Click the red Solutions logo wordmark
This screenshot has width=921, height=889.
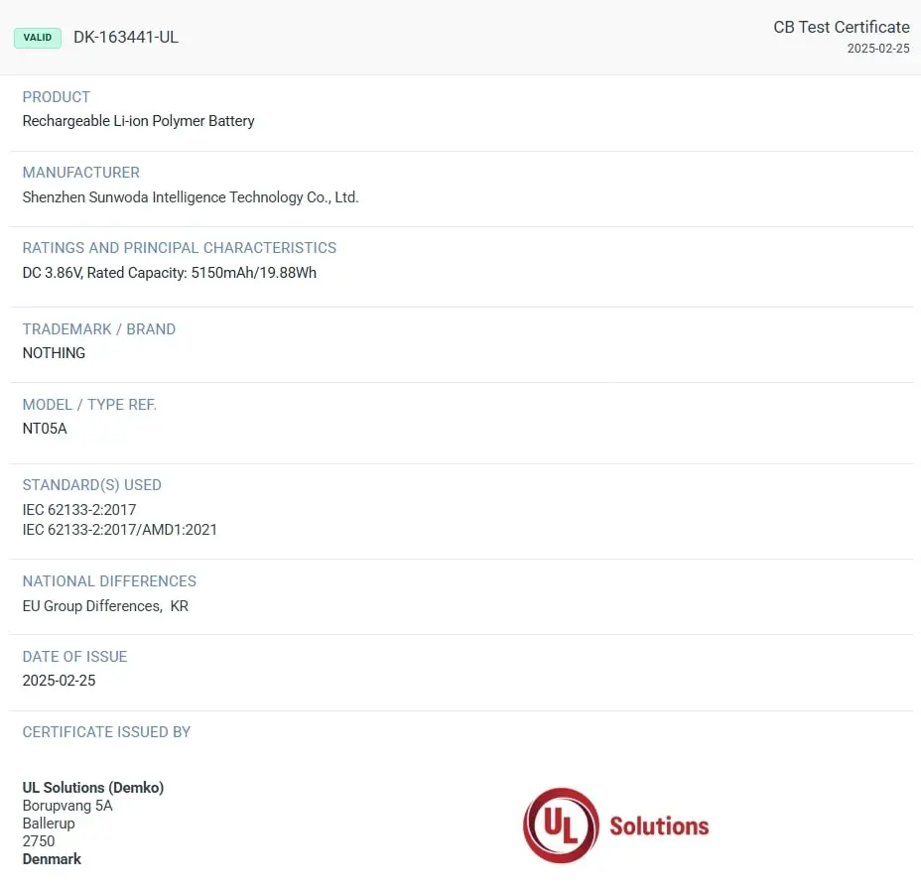point(659,826)
